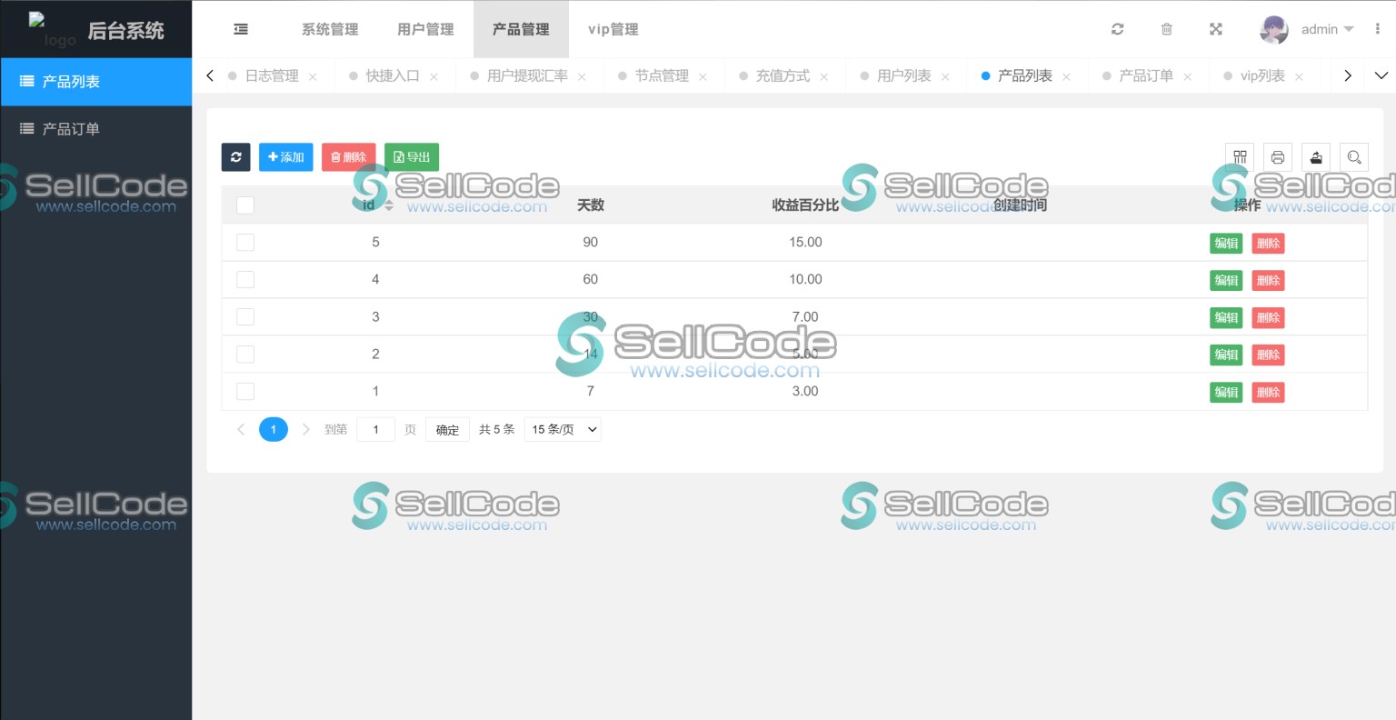Close the 节点管理 tab
This screenshot has width=1396, height=720.
[703, 76]
